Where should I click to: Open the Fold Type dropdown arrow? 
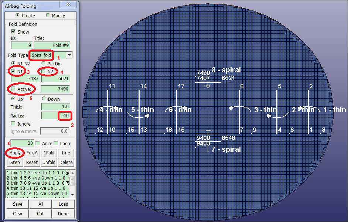click(69, 55)
